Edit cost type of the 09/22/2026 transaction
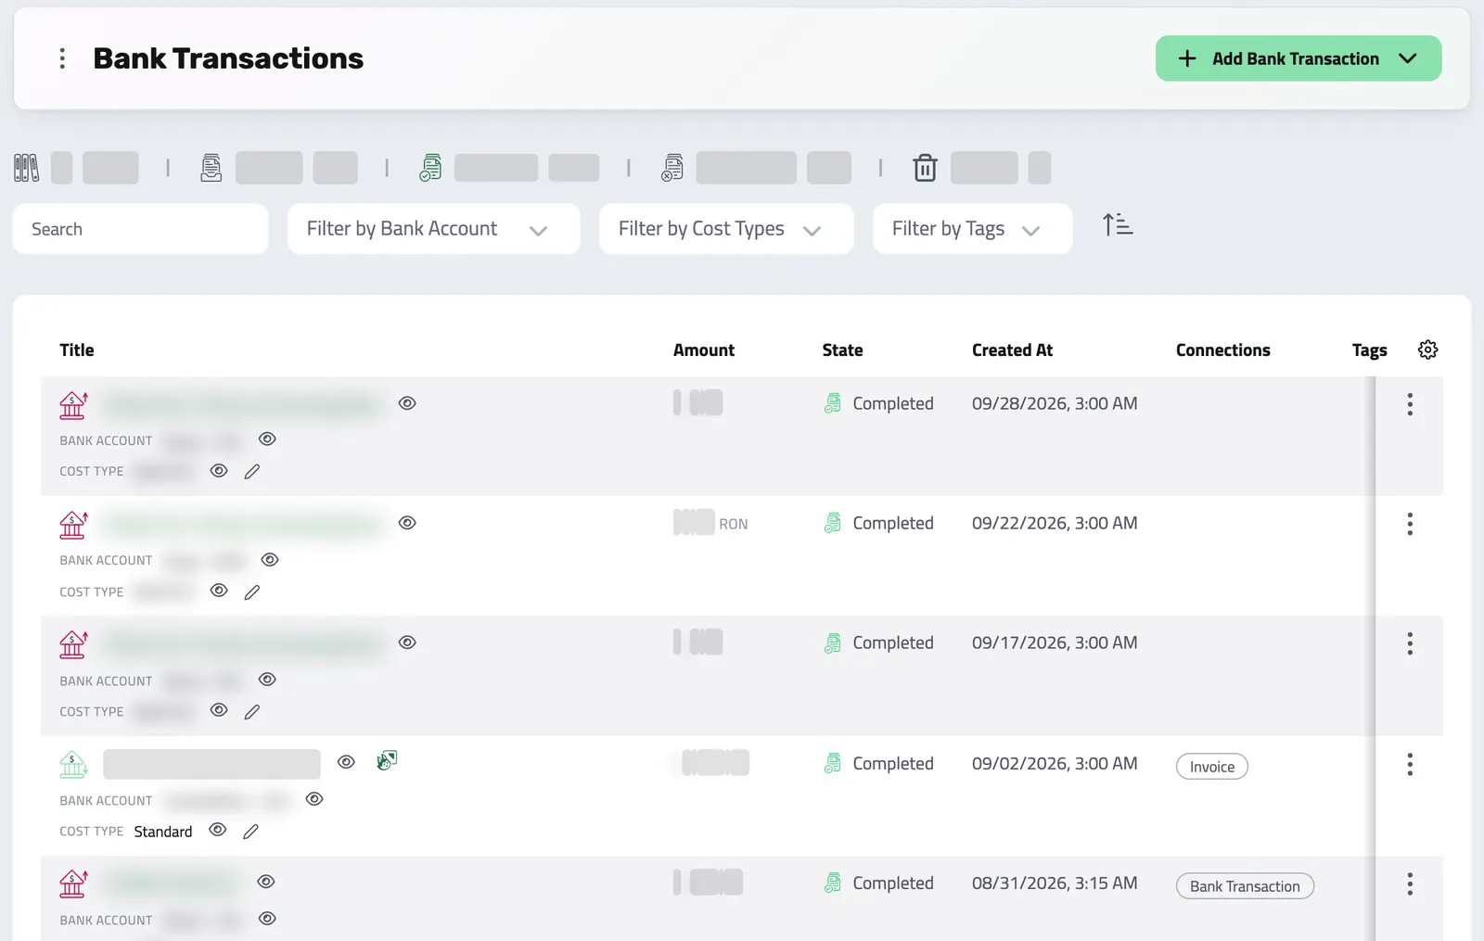The image size is (1484, 941). point(252,592)
